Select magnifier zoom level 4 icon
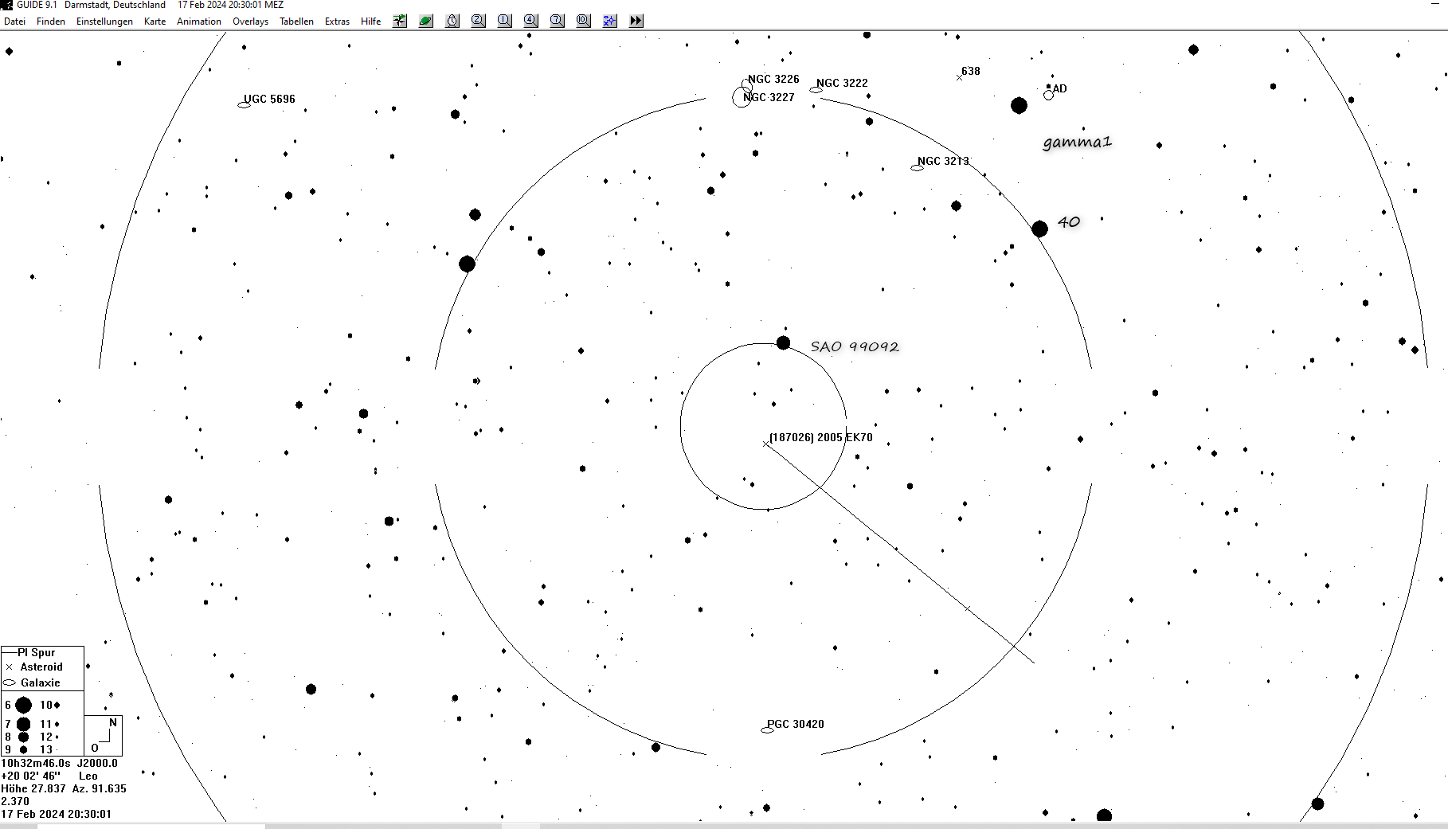This screenshot has width=1448, height=829. coord(531,21)
